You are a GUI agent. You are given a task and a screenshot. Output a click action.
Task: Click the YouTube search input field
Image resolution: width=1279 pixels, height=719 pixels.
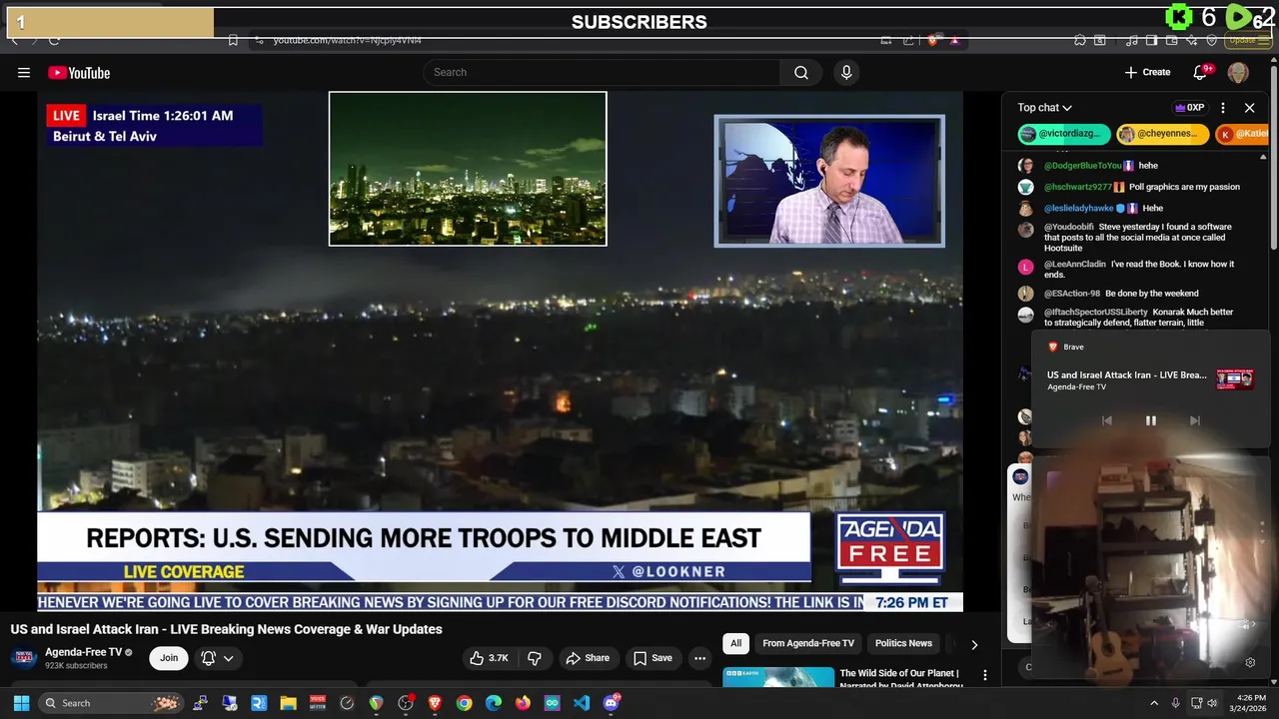(x=602, y=72)
